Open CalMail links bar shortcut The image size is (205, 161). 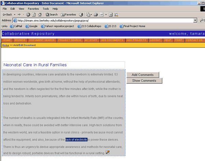pos(16,26)
